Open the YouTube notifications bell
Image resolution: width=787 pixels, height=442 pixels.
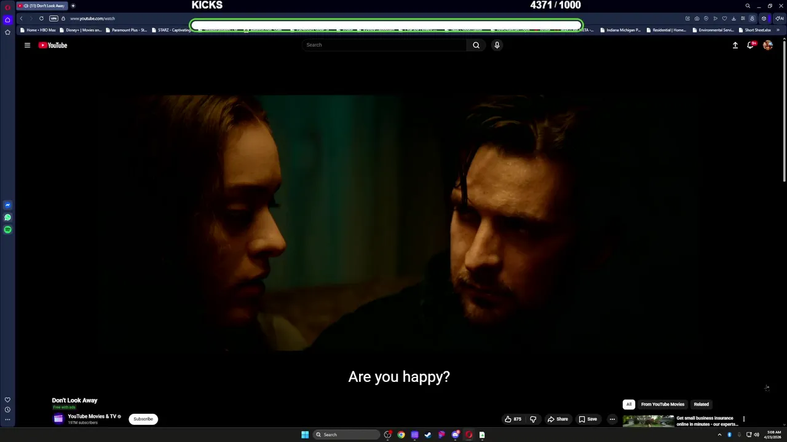point(751,45)
